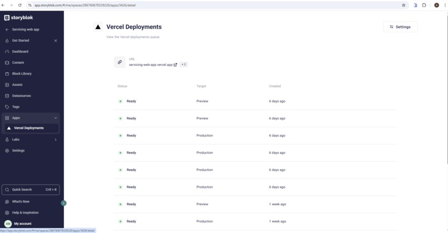The height and width of the screenshot is (233, 448).
Task: Collapse the Apps menu chevron
Action: pos(56,118)
